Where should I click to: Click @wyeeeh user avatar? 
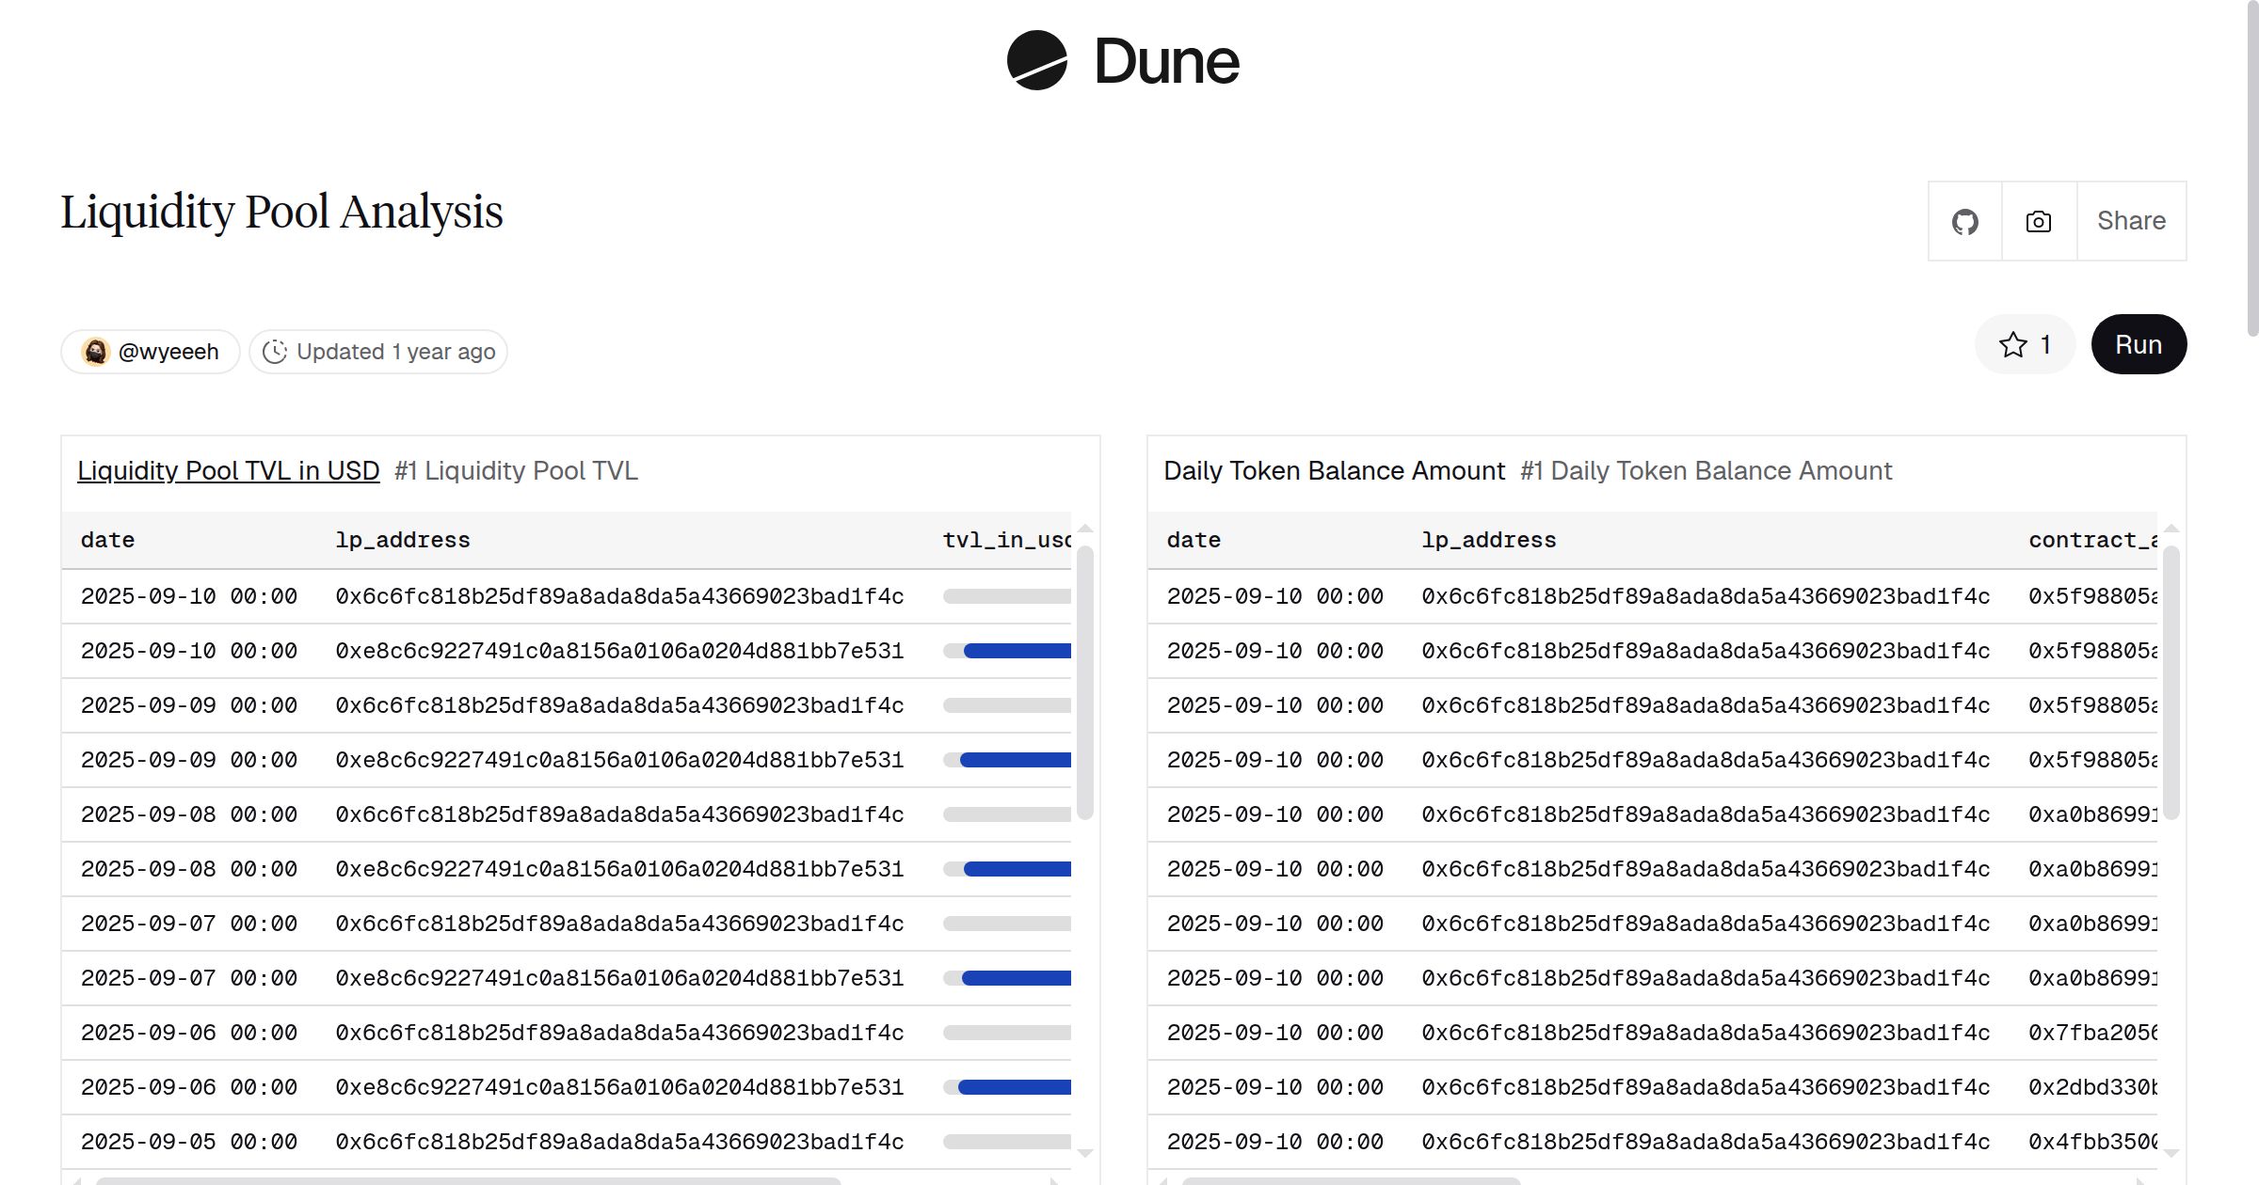[x=96, y=352]
